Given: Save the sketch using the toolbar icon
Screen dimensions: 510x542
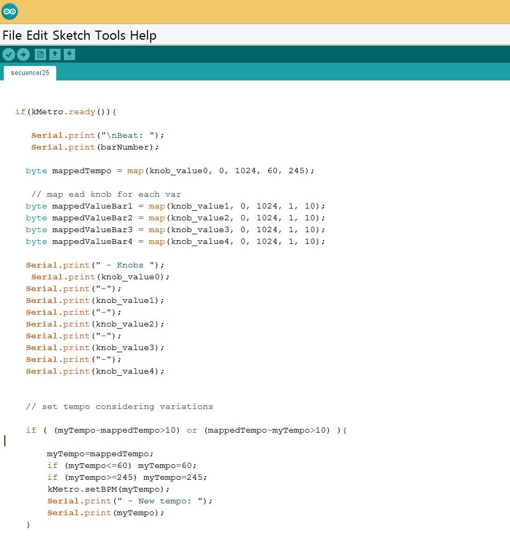Looking at the screenshot, I should pyautogui.click(x=69, y=54).
